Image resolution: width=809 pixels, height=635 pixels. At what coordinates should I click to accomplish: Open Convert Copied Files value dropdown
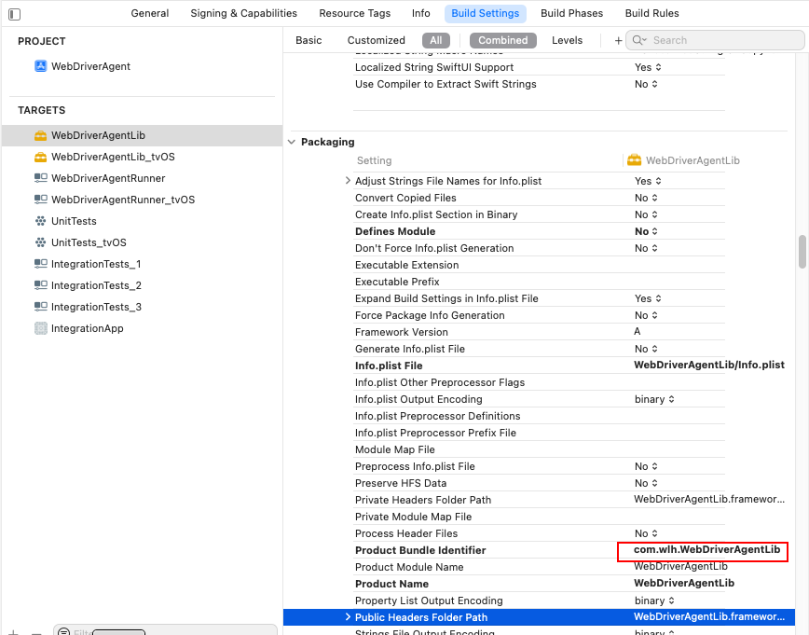[x=646, y=198]
